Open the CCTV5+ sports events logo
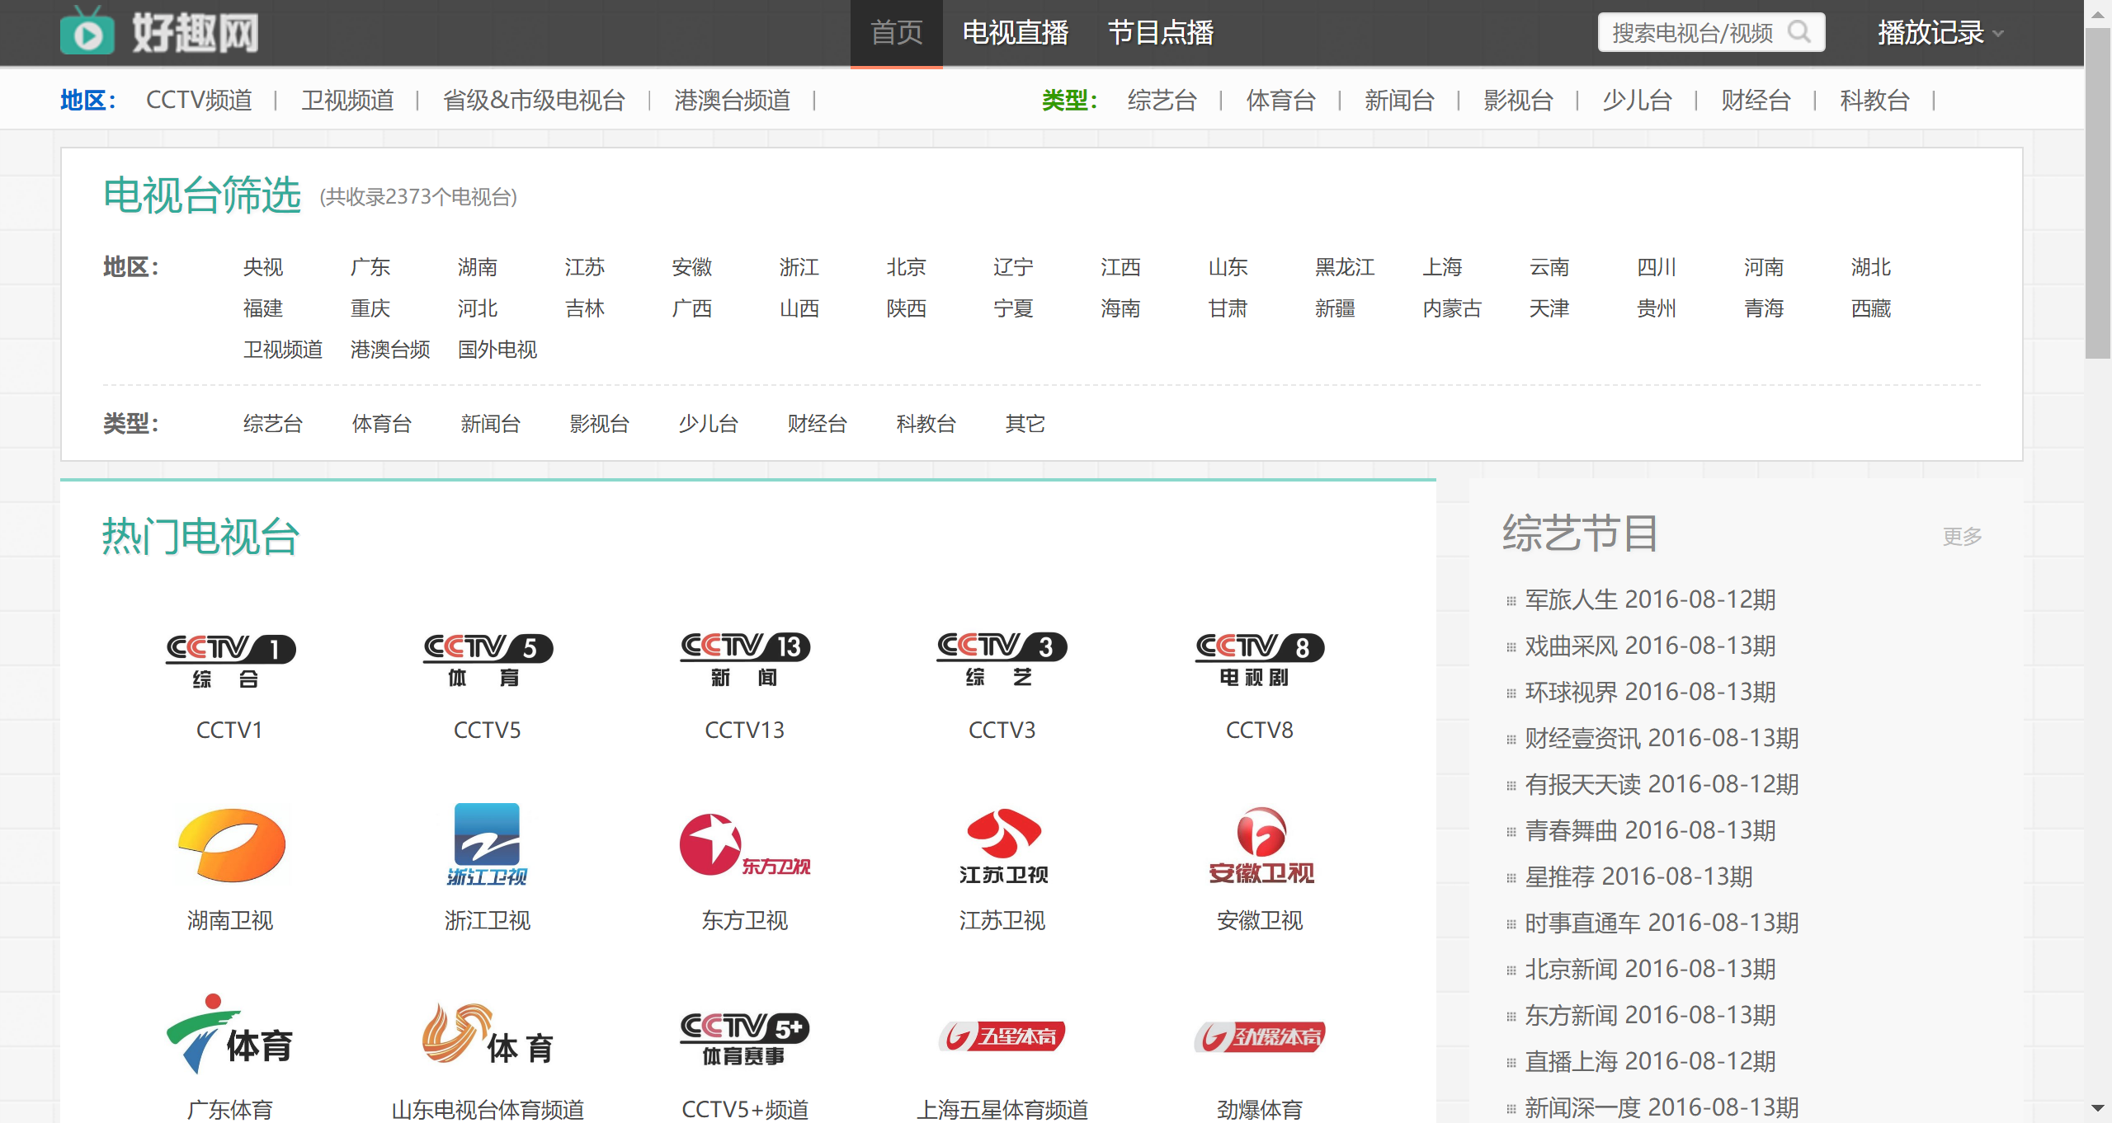Image resolution: width=2112 pixels, height=1123 pixels. [744, 1038]
